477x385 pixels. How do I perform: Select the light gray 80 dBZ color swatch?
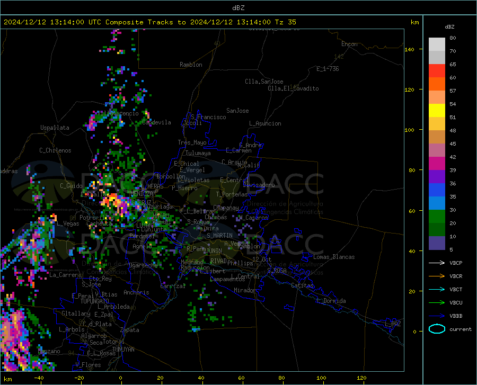click(437, 44)
